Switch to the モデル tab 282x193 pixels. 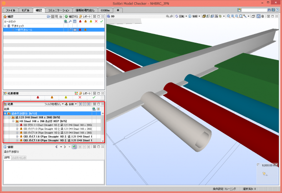click(x=25, y=10)
